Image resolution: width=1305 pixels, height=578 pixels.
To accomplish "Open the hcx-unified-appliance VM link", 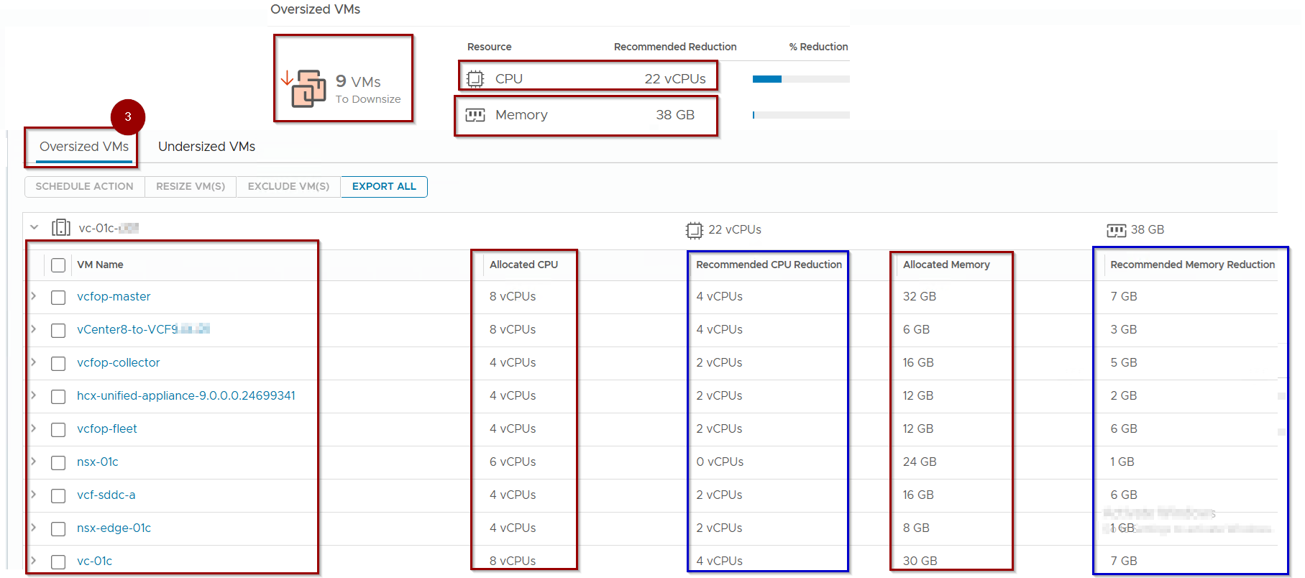I will pyautogui.click(x=186, y=395).
